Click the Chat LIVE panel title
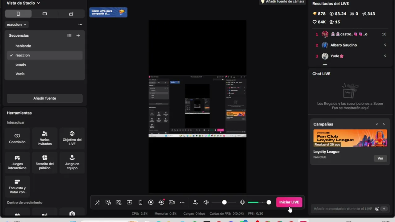Viewport: 395px width, 222px height. 321,74
